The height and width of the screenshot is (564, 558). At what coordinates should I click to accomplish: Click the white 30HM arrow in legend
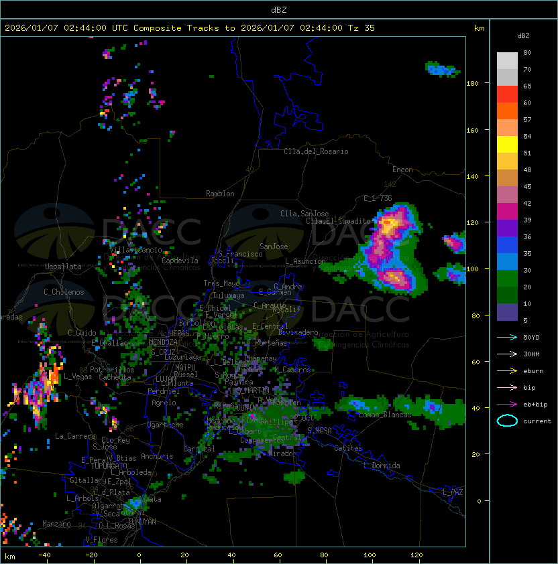[507, 354]
